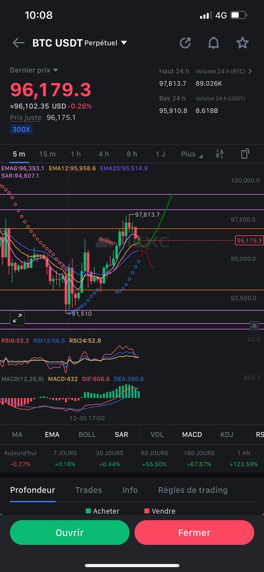This screenshot has width=264, height=572.
Task: Tap the battery icon in status bar
Action: point(238,15)
